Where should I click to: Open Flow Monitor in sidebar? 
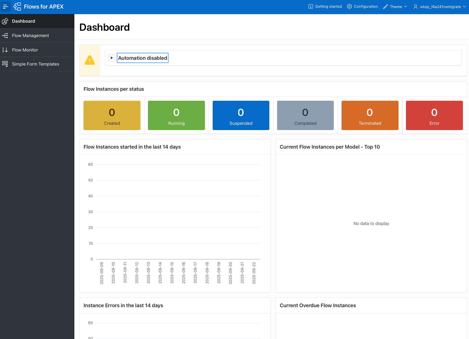(37, 50)
